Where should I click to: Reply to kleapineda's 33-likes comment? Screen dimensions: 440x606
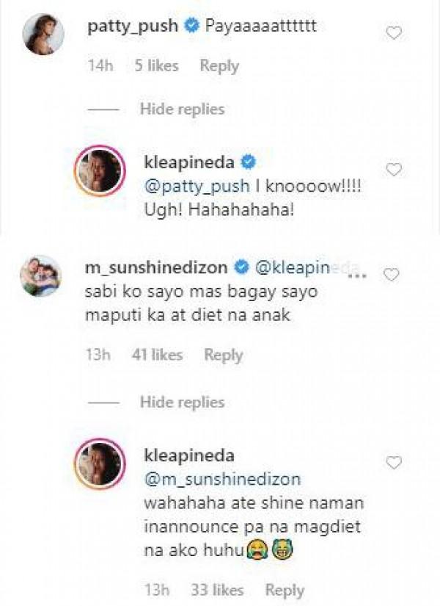(x=285, y=591)
